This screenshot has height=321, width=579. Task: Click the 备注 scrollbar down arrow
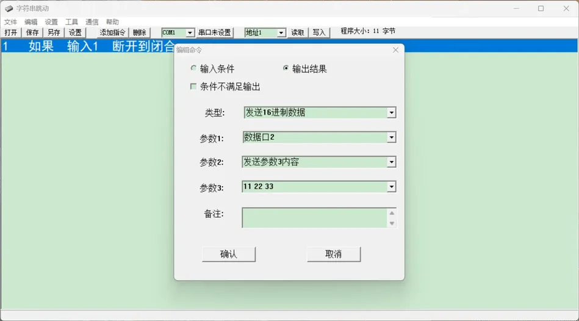(392, 223)
